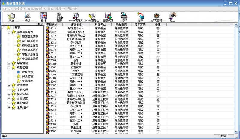This screenshot has height=139, width=240.
Task: Select 心理健康 in row 27007
Action: (x=76, y=131)
